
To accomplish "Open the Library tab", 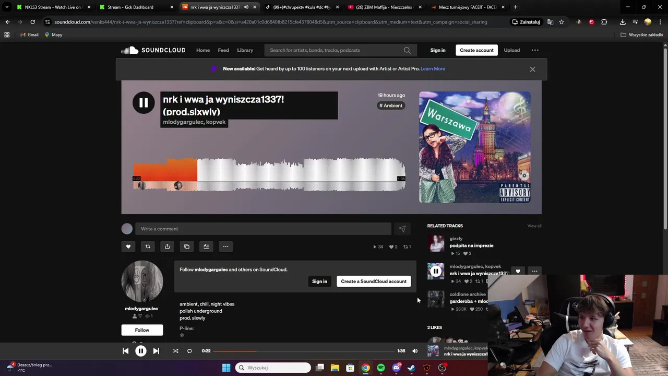I will [245, 50].
